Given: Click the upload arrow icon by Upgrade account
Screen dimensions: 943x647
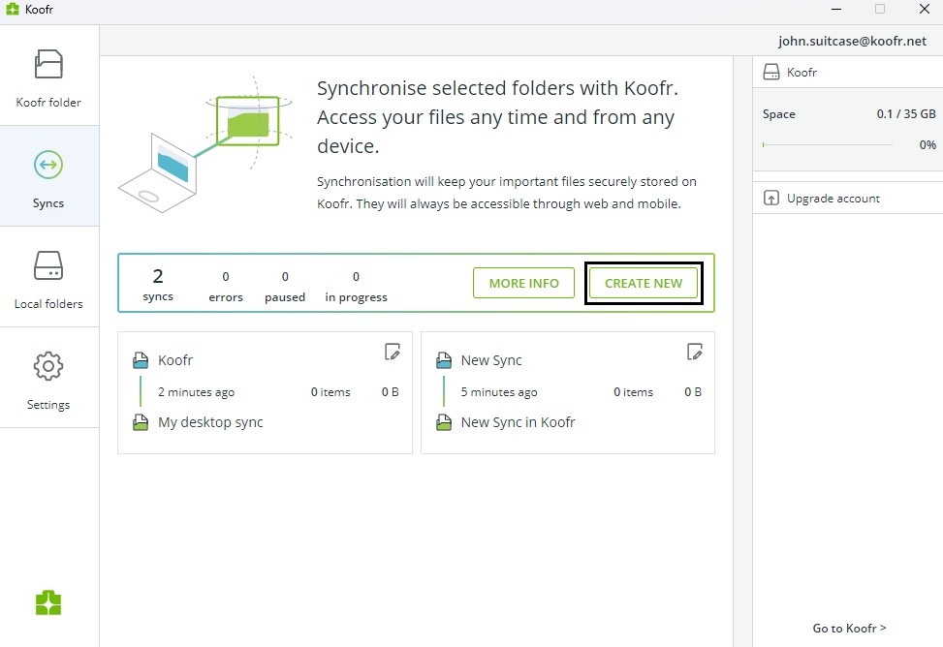Looking at the screenshot, I should (771, 198).
